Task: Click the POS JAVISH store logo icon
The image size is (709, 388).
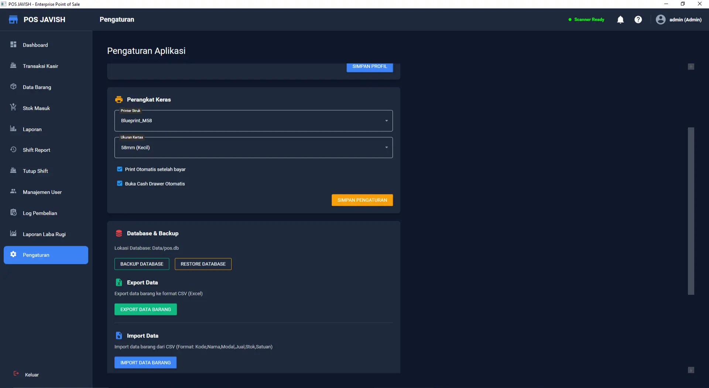Action: (13, 20)
